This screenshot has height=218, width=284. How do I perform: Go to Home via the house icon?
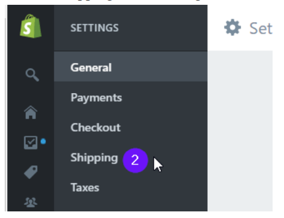(31, 112)
